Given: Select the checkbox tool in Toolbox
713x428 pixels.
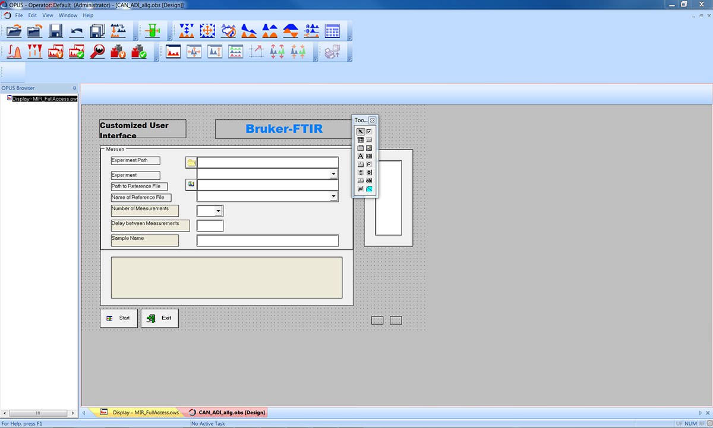Looking at the screenshot, I should coord(369,131).
